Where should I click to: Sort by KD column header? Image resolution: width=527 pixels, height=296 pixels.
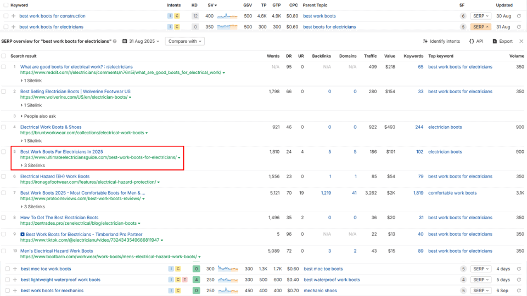[x=194, y=5]
